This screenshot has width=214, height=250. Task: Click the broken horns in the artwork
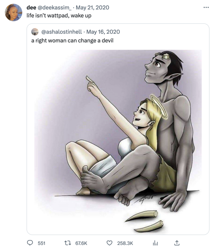tap(144, 221)
